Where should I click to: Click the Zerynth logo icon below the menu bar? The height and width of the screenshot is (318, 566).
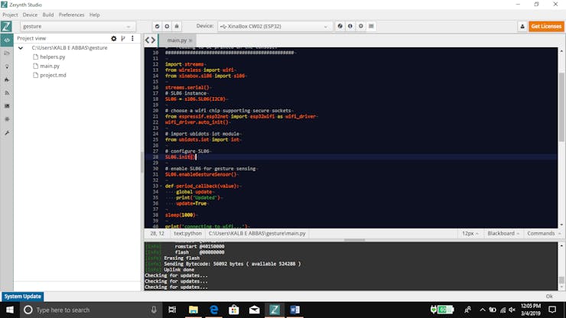[x=6, y=26]
